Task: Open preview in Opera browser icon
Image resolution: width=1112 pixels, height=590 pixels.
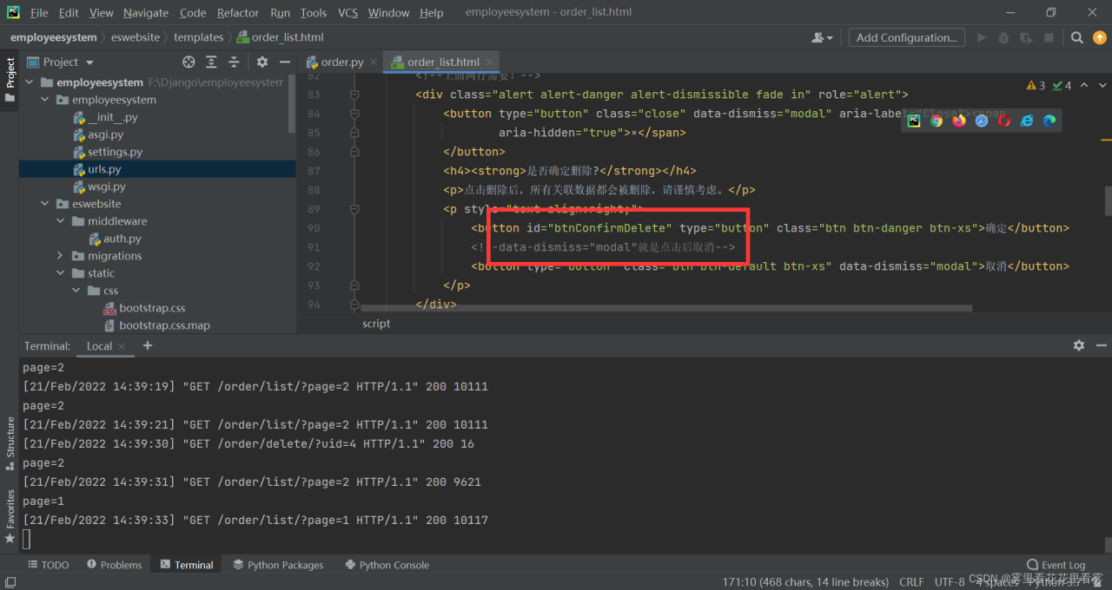Action: click(x=1004, y=121)
